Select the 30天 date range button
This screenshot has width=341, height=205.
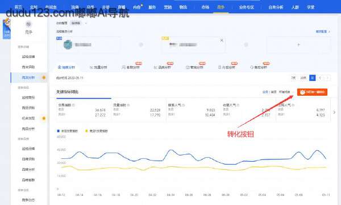[x=303, y=78]
